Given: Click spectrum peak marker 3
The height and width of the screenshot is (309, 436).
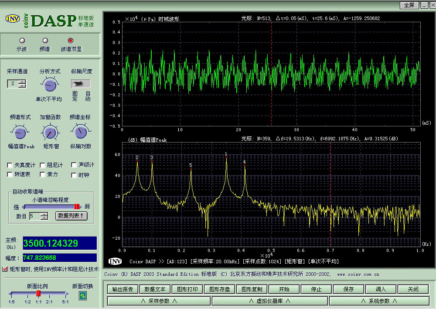Looking at the screenshot, I should [x=152, y=161].
